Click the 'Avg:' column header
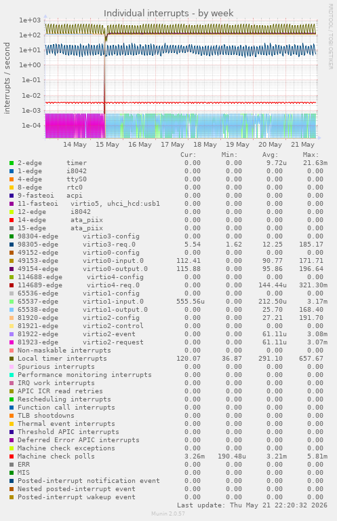 (x=270, y=155)
